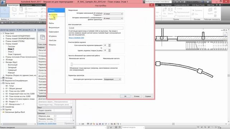Open the Help question mark icon in title bar

pyautogui.click(x=208, y=2)
